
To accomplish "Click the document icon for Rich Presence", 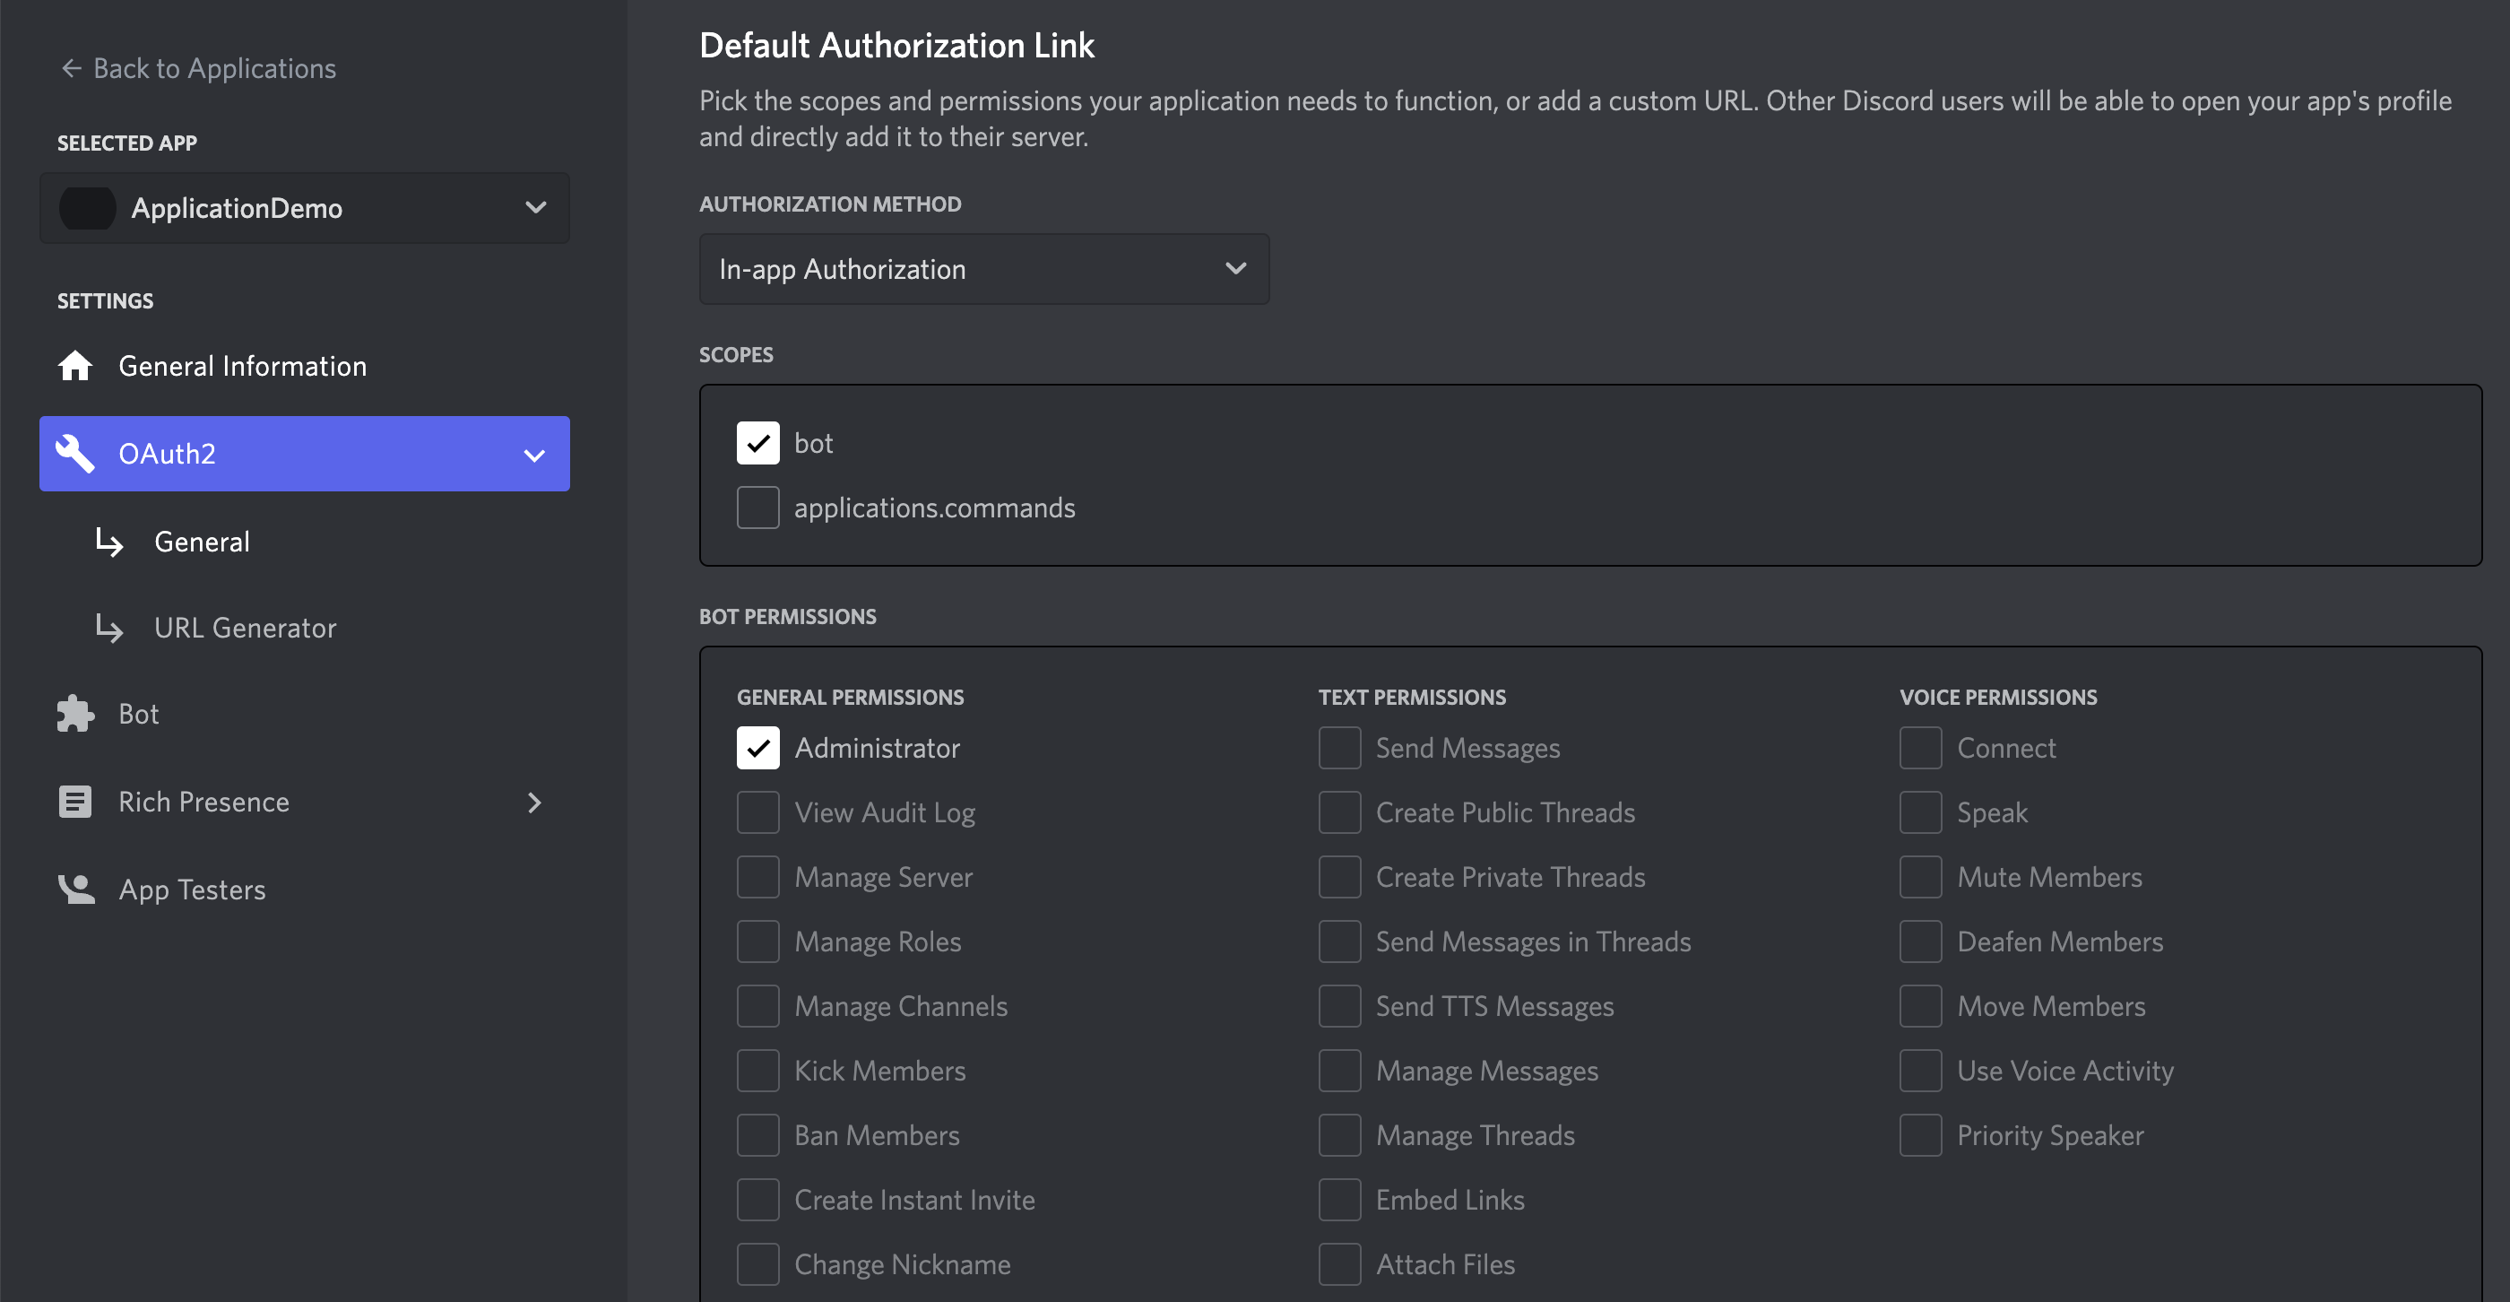I will [x=75, y=802].
